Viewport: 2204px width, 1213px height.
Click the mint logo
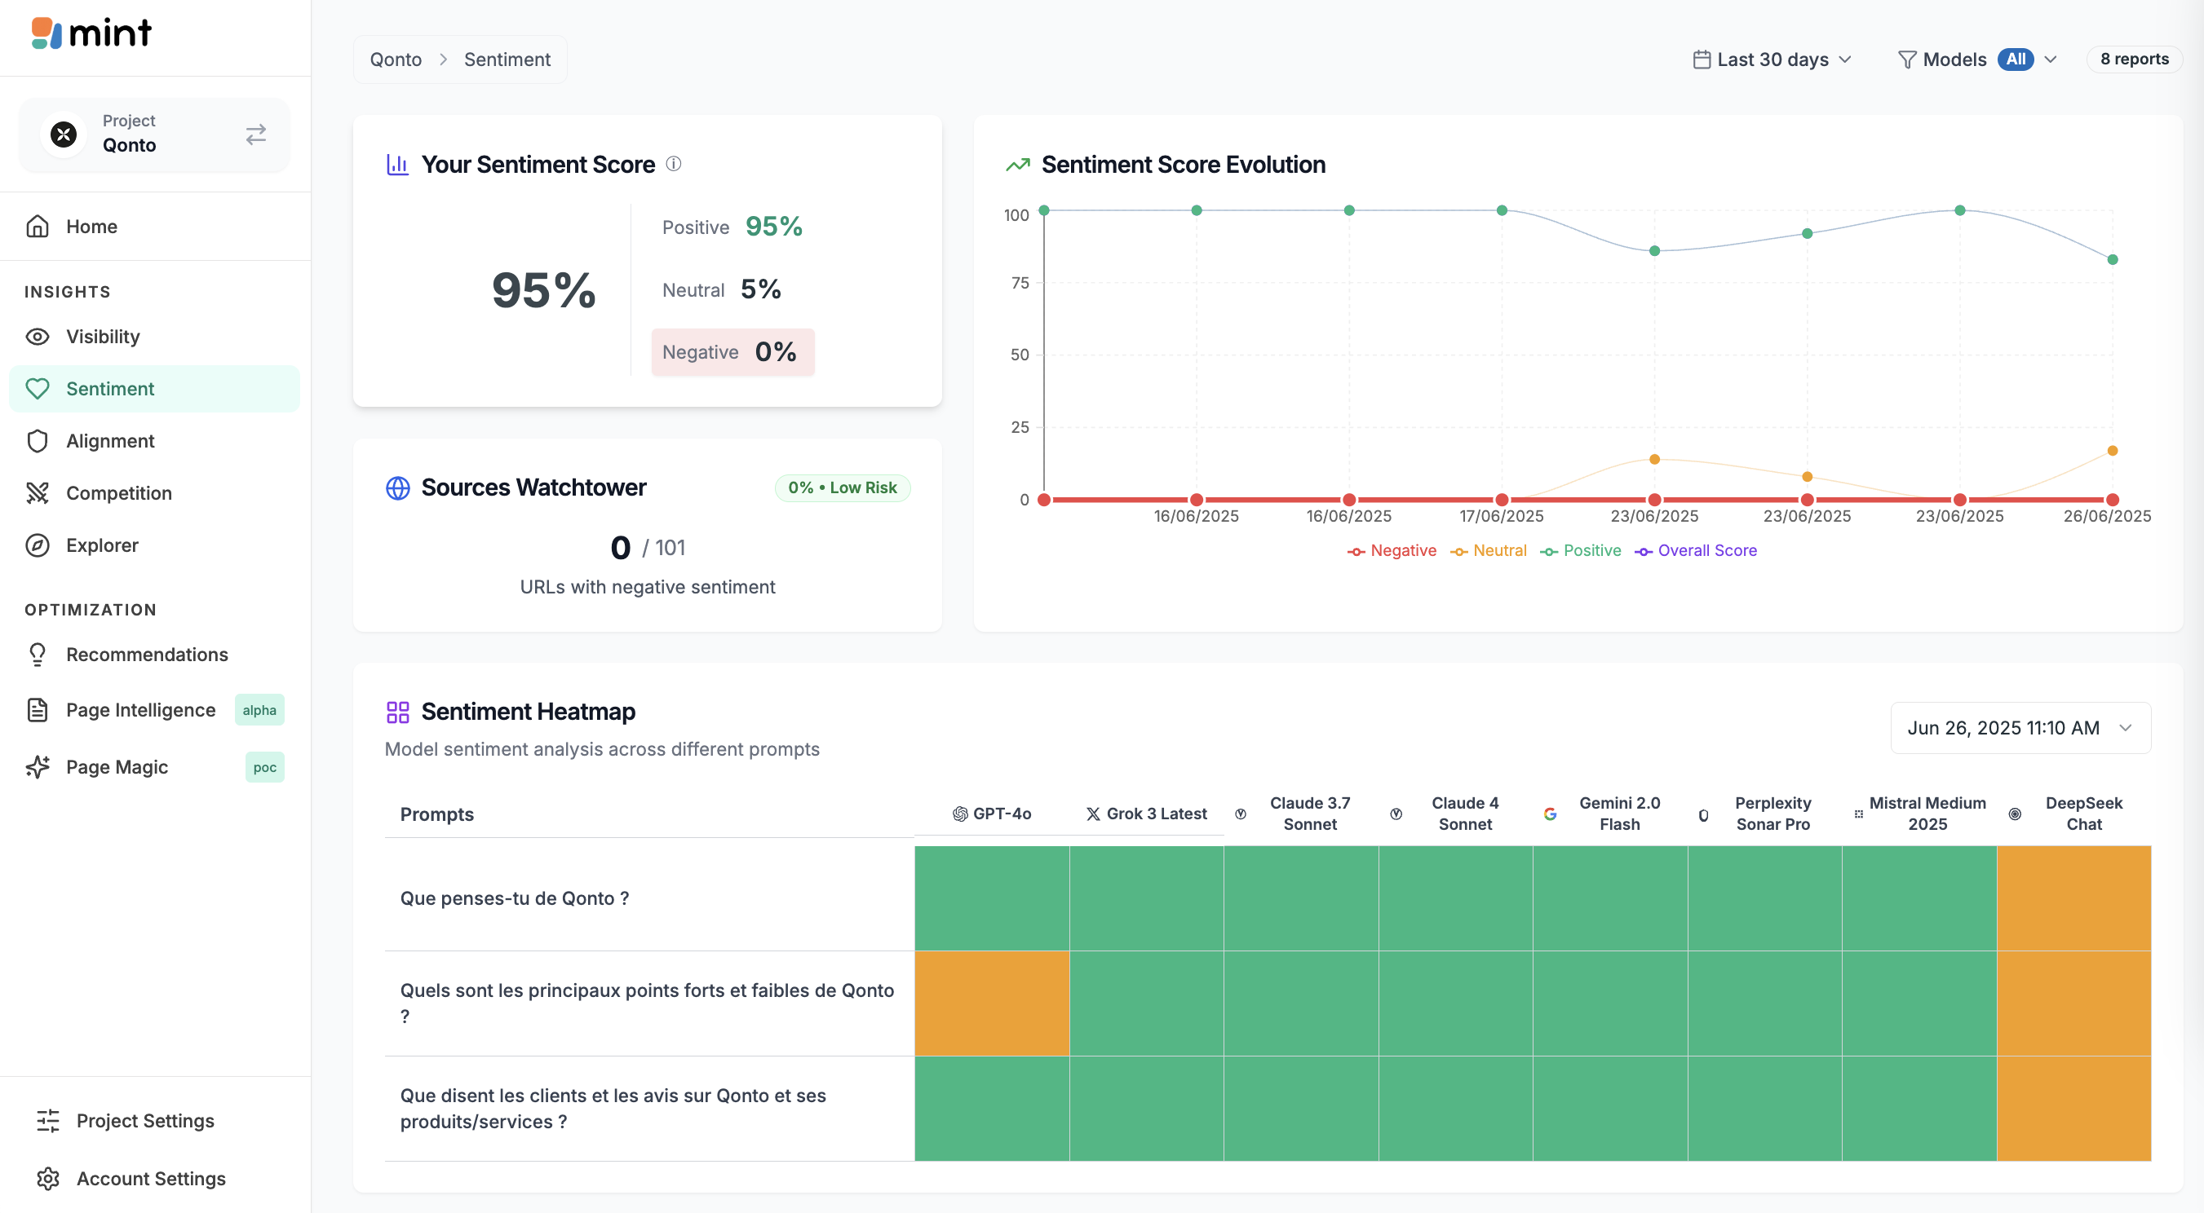[x=91, y=33]
